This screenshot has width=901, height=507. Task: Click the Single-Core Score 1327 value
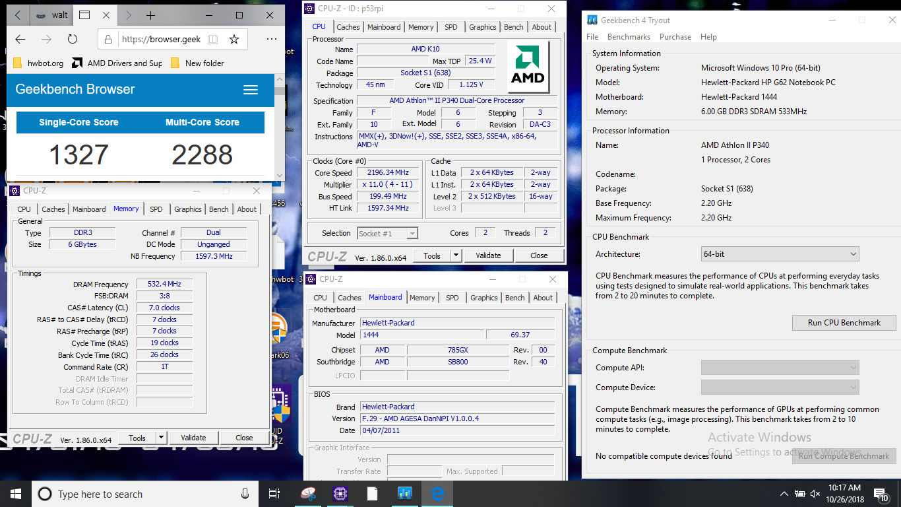[x=78, y=155]
